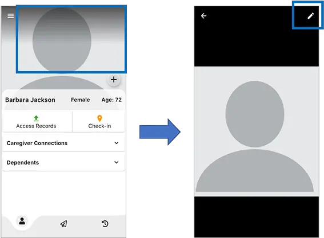This screenshot has width=324, height=238.
Task: Click the Age: 72 text
Action: 111,100
